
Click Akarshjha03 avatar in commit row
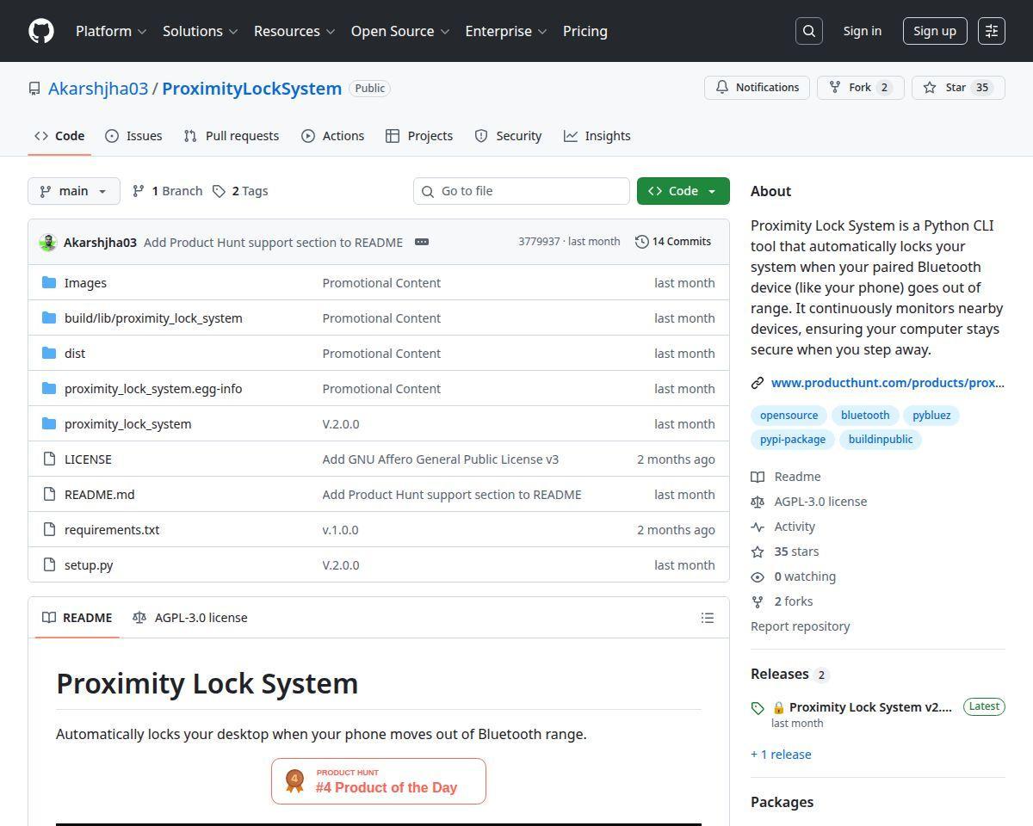(x=47, y=242)
